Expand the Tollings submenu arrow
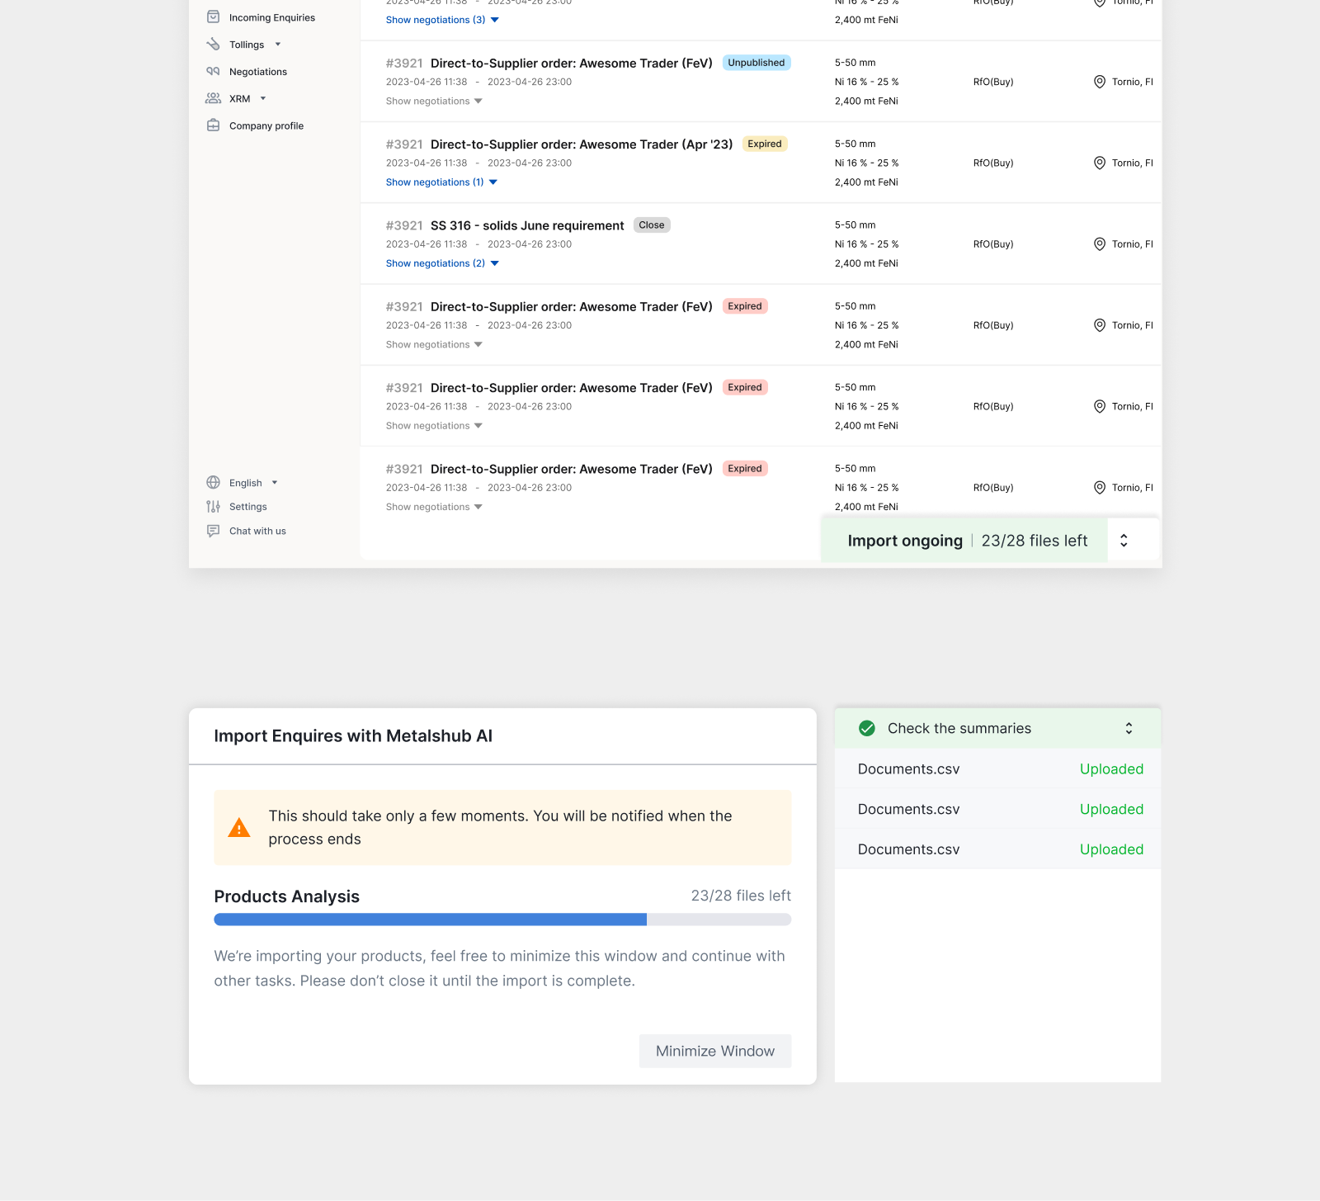1320x1201 pixels. coord(278,45)
